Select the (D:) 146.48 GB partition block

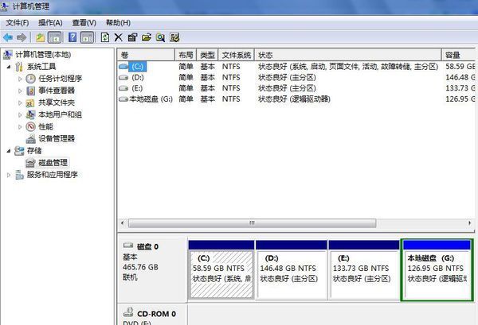[x=292, y=270]
